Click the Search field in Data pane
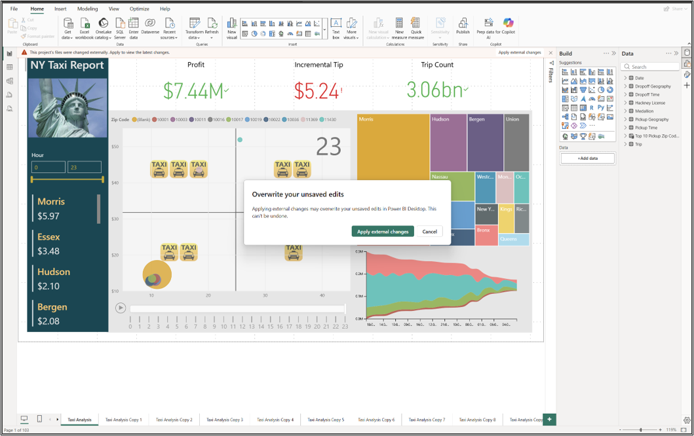Image resolution: width=694 pixels, height=436 pixels. [649, 67]
